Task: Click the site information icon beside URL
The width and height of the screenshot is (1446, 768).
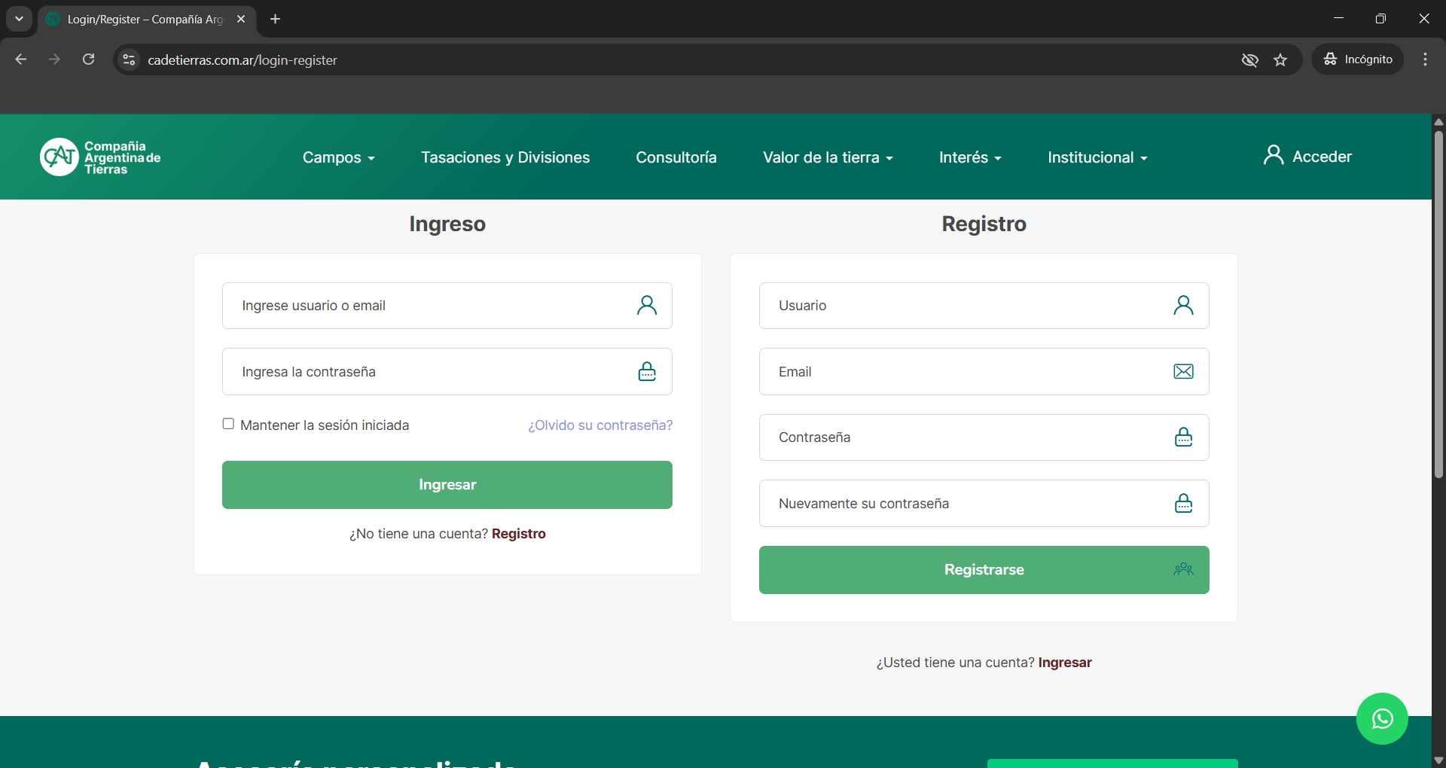Action: coord(130,60)
